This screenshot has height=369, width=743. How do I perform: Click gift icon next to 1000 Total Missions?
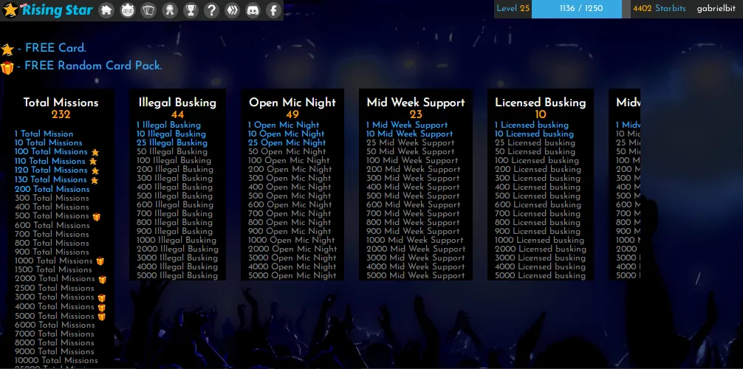tap(100, 261)
